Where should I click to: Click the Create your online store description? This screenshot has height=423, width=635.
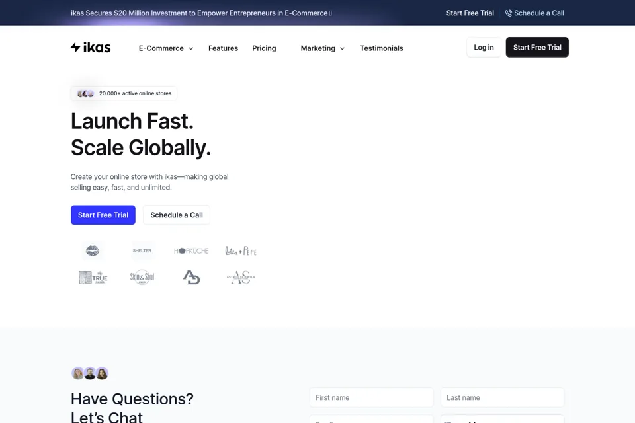(149, 182)
